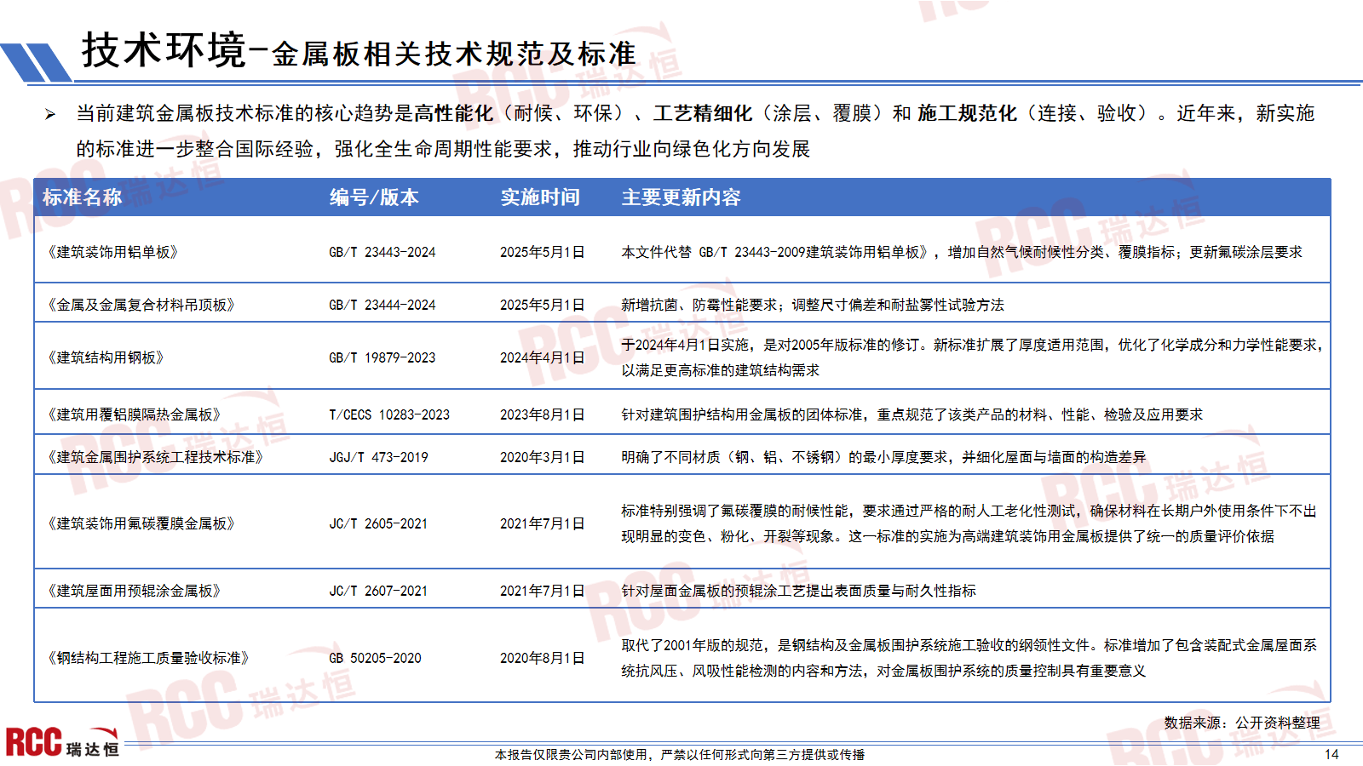Select the cell GB 50205-2020
The image size is (1363, 766).
376,658
